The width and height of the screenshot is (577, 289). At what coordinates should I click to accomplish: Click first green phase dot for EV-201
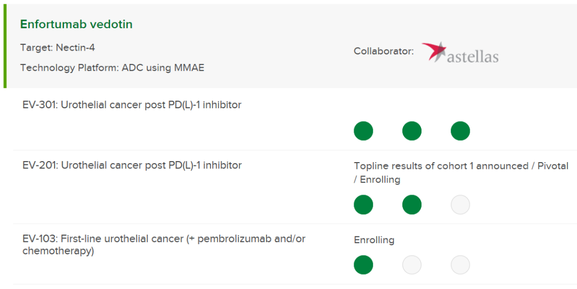[363, 205]
